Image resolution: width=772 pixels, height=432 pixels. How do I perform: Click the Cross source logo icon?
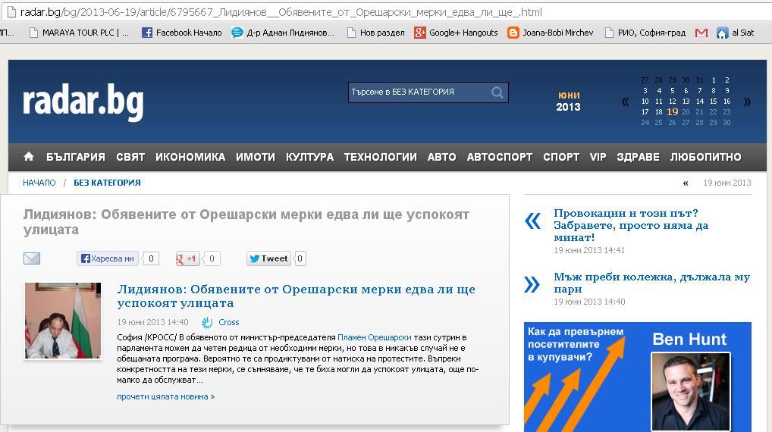[x=207, y=322]
